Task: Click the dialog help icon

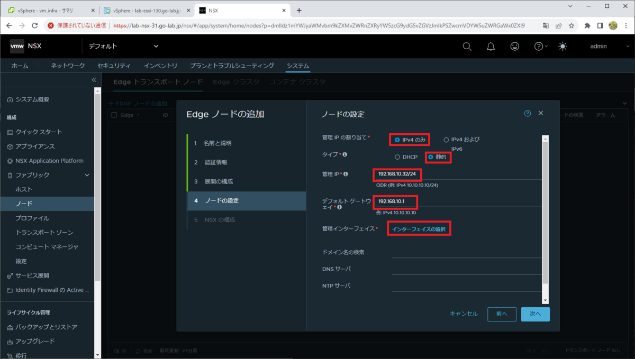Action: tap(527, 114)
